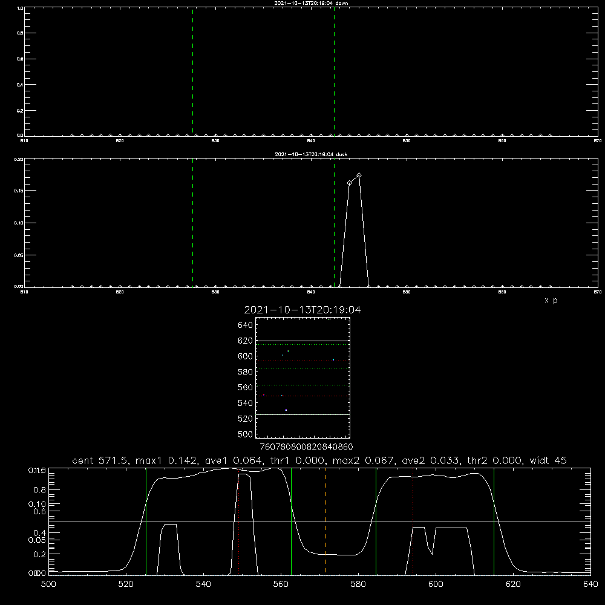Click the red dotted line near 594 in the bottom plot
Viewport: 605px width, 605px height.
click(x=413, y=521)
